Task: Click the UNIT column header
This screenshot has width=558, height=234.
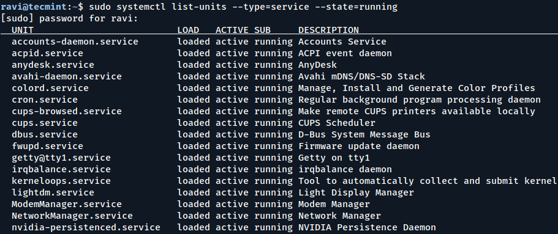Action: point(23,30)
